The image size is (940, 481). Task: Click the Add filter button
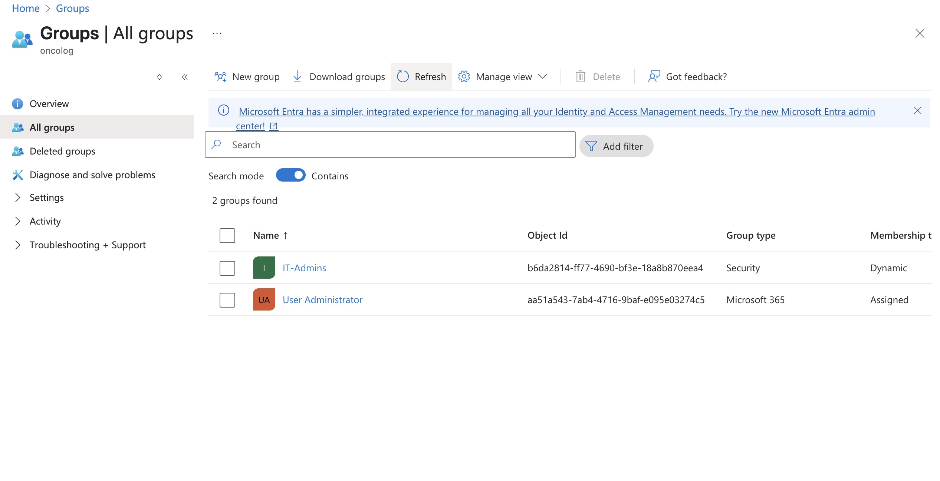pos(617,146)
